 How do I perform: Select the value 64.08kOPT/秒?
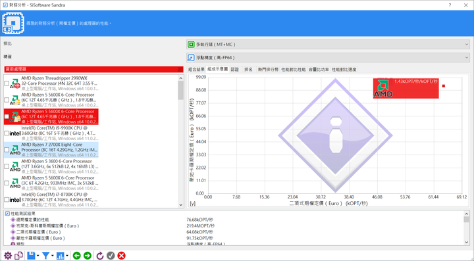pos(199,232)
